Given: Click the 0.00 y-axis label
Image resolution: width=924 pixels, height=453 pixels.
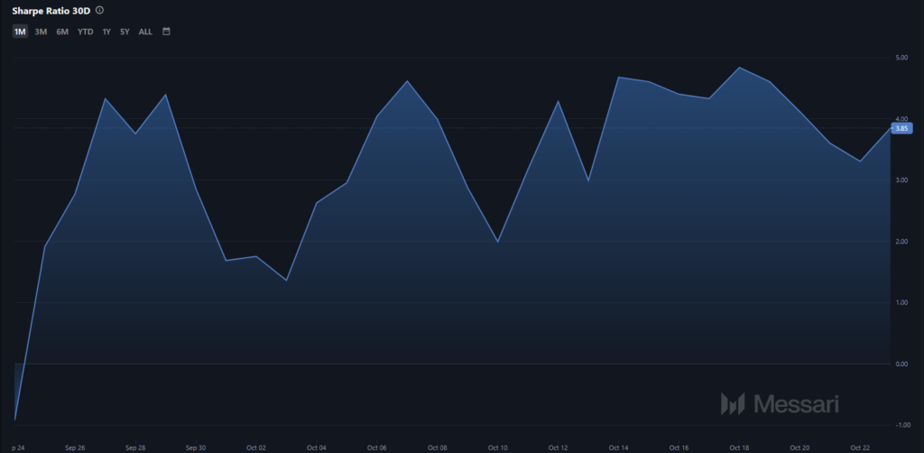Looking at the screenshot, I should click(901, 364).
